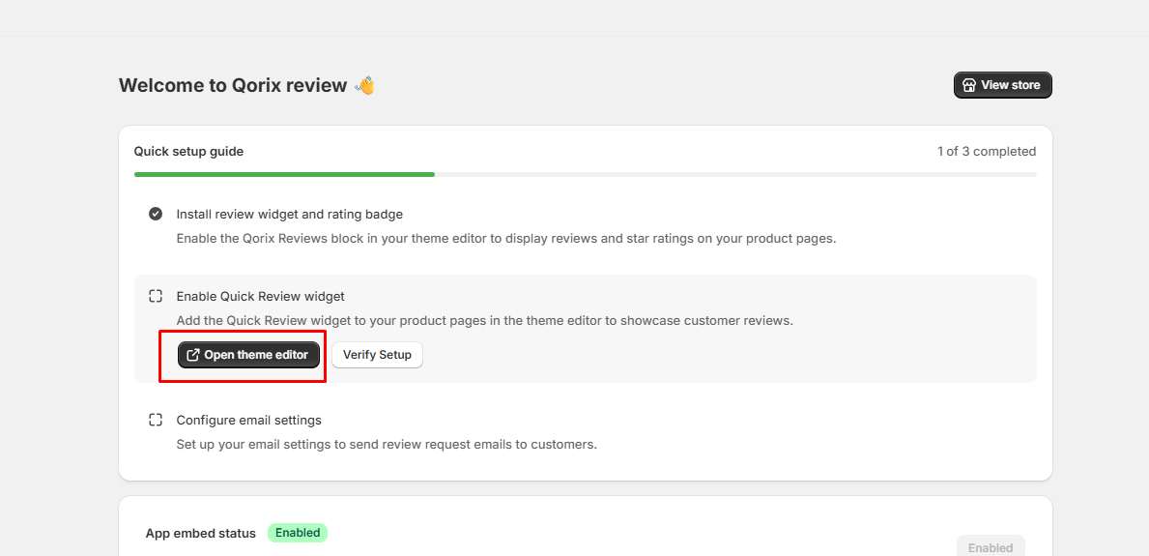The width and height of the screenshot is (1149, 556).
Task: Expand Configure email settings step
Action: click(x=249, y=421)
